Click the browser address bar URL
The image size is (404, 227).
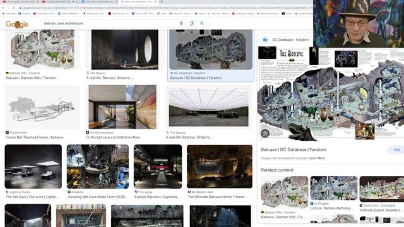coord(165,8)
